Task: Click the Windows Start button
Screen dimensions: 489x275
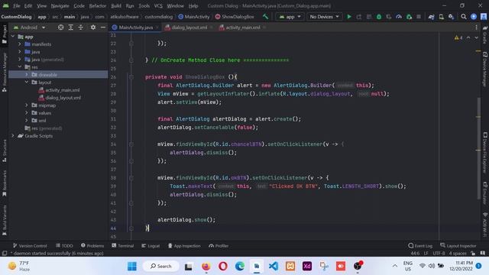Action: coord(132,267)
